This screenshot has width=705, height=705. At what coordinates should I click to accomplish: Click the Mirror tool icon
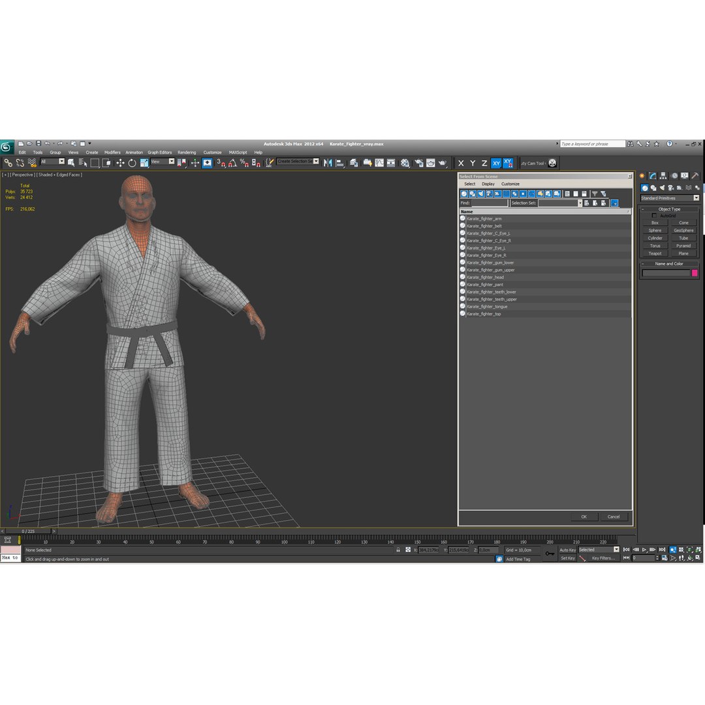328,163
